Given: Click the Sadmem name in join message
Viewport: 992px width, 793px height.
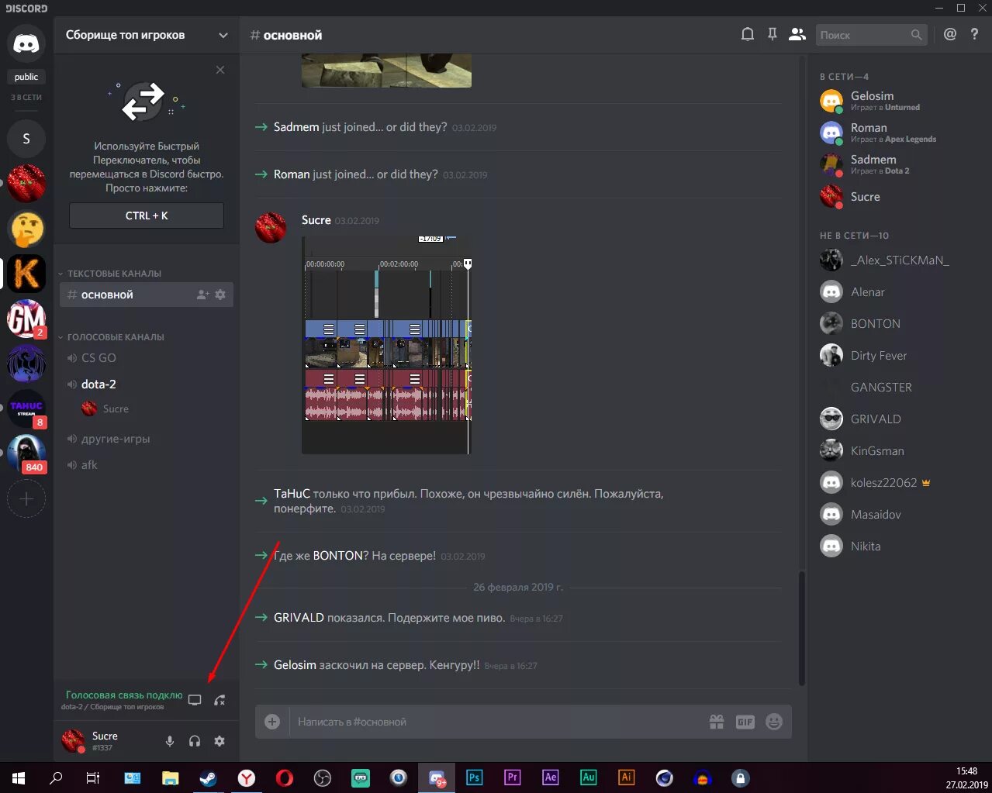Looking at the screenshot, I should coord(296,127).
